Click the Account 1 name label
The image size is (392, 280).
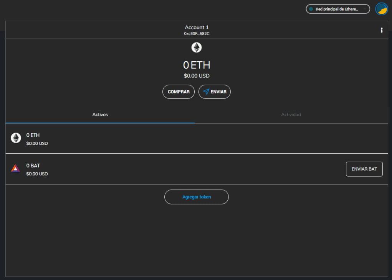pos(197,27)
